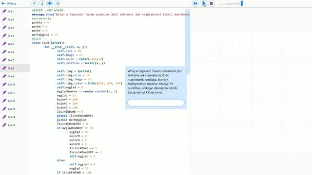The width and height of the screenshot is (312, 175).
Task: Click the code line 'self.ring = Sprite()'
Action: click(x=74, y=71)
